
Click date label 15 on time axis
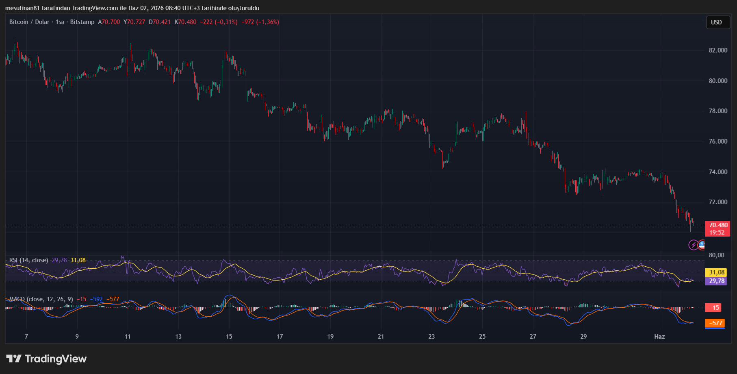(x=229, y=337)
